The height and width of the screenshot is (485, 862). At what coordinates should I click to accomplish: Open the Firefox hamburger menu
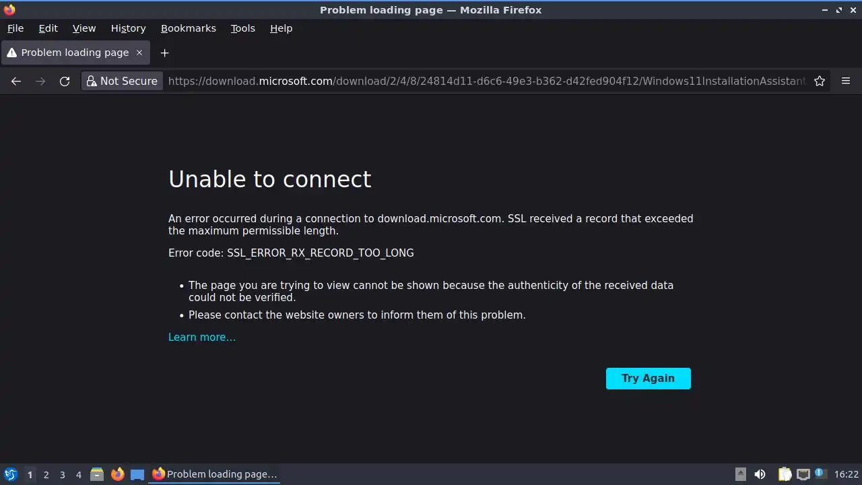pos(846,81)
